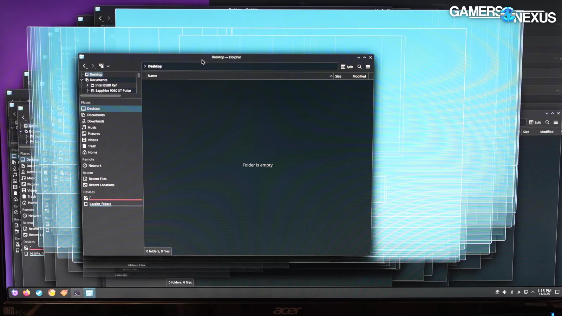Select Trash in Places panel
Screen dimensions: 562x316
click(92, 146)
